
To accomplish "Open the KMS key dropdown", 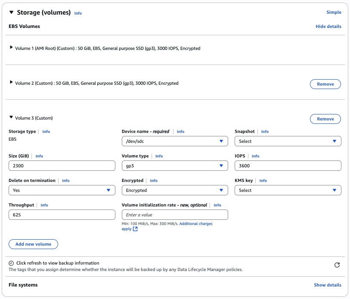I will (x=288, y=190).
